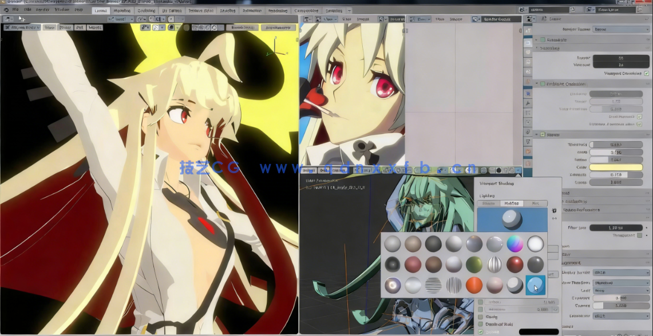Viewport: 653px width, 336px height.
Task: Open the Render Engine dropdown
Action: point(620,29)
